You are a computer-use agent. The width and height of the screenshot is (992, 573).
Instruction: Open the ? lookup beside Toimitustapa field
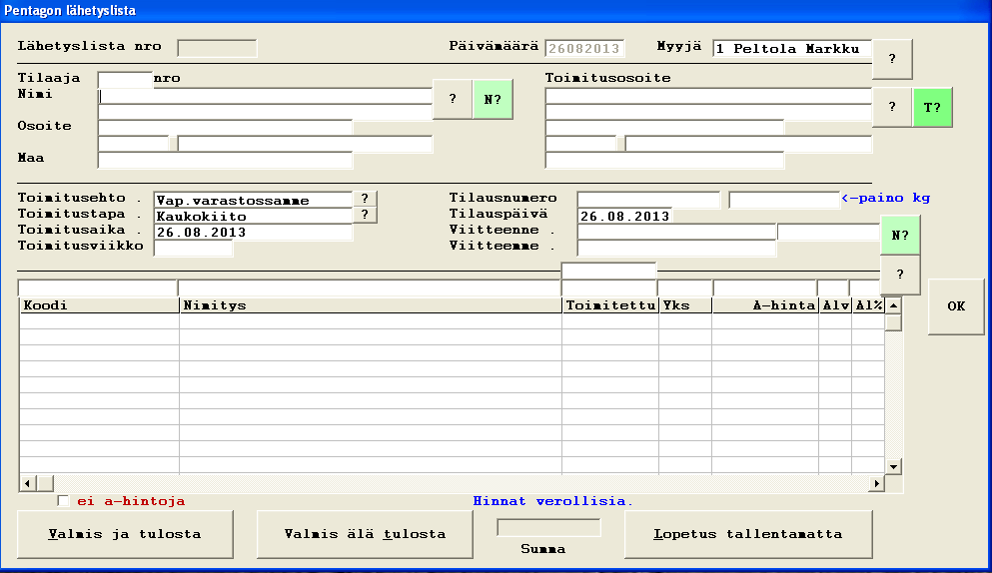pos(365,215)
